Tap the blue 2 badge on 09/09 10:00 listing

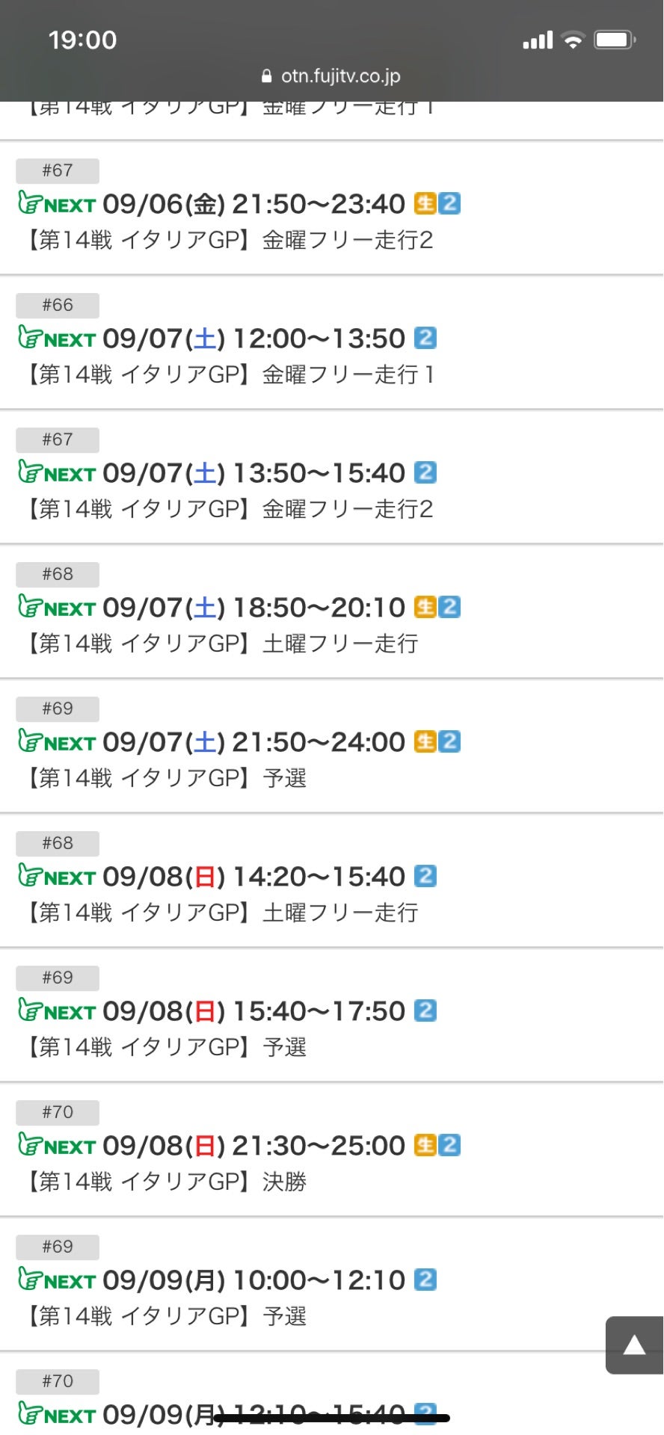(x=425, y=1280)
